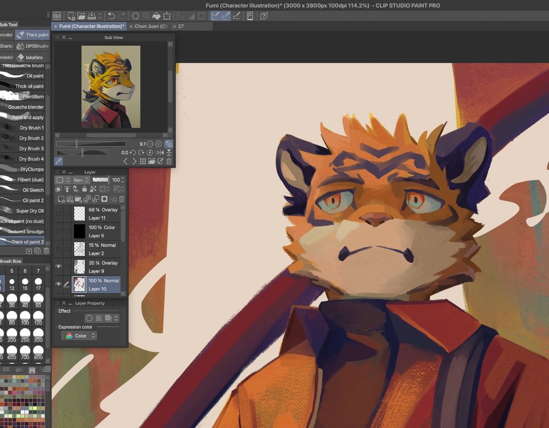Click the Undo arrow in the command bar
Screen dimensions: 549x428
pyautogui.click(x=111, y=16)
